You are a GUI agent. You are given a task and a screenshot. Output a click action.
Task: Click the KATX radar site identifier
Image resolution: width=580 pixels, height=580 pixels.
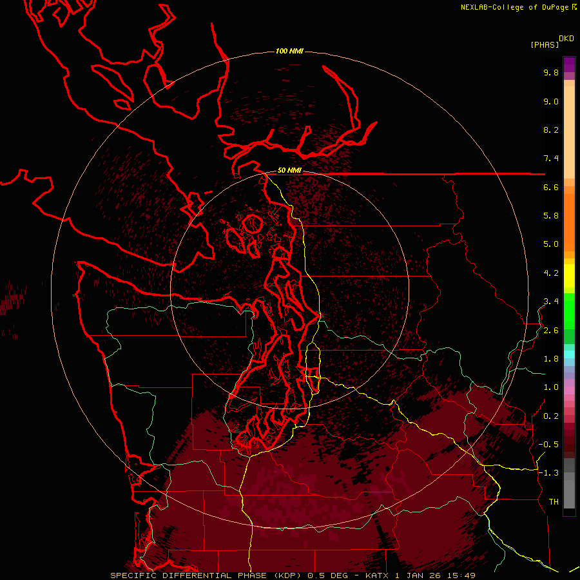[x=377, y=575]
